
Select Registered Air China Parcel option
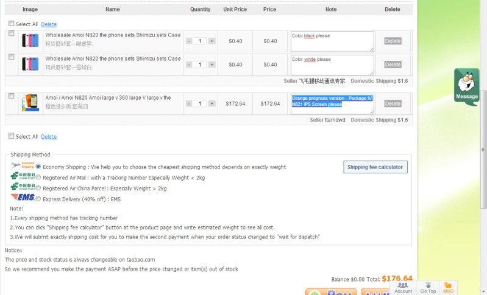coord(38,188)
